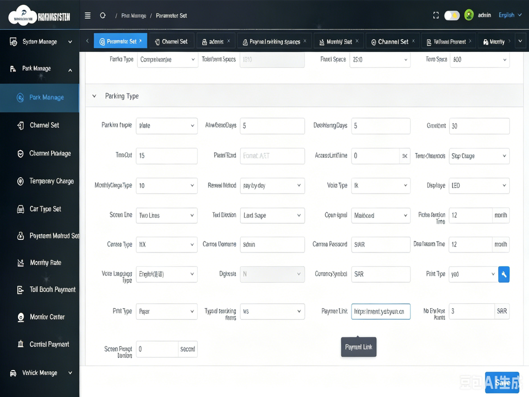
Task: Open the Renewal Method pay by day dropdown
Action: (x=272, y=186)
